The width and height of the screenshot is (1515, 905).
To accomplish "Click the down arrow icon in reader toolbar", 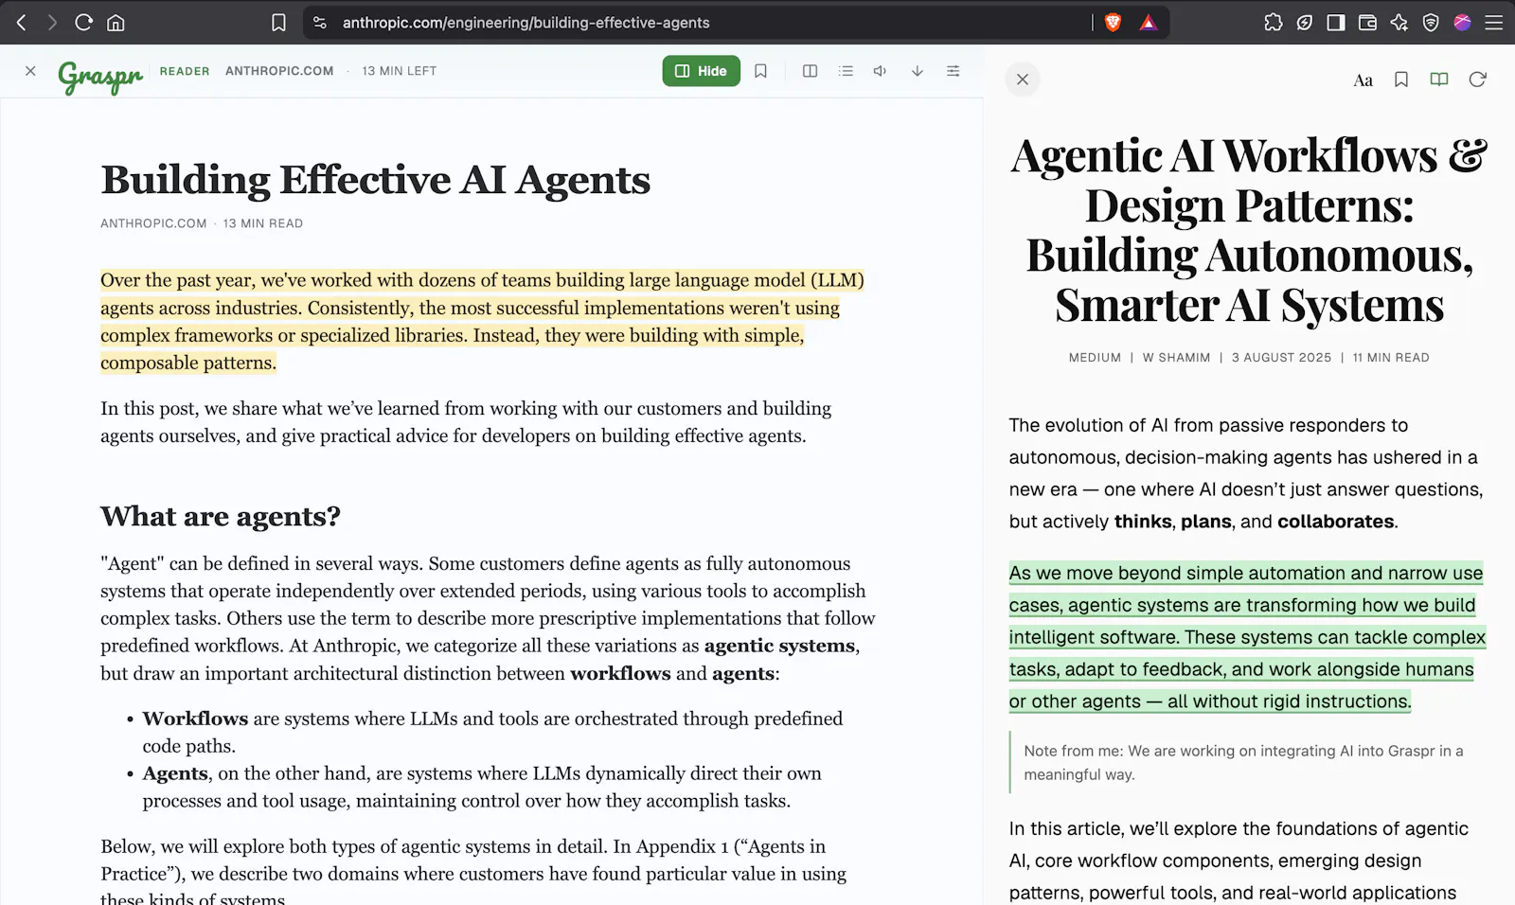I will (x=918, y=71).
